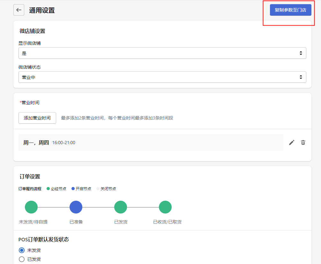321x264 pixels.
Task: Toggle the 已准备 blue node
Action: (x=76, y=207)
